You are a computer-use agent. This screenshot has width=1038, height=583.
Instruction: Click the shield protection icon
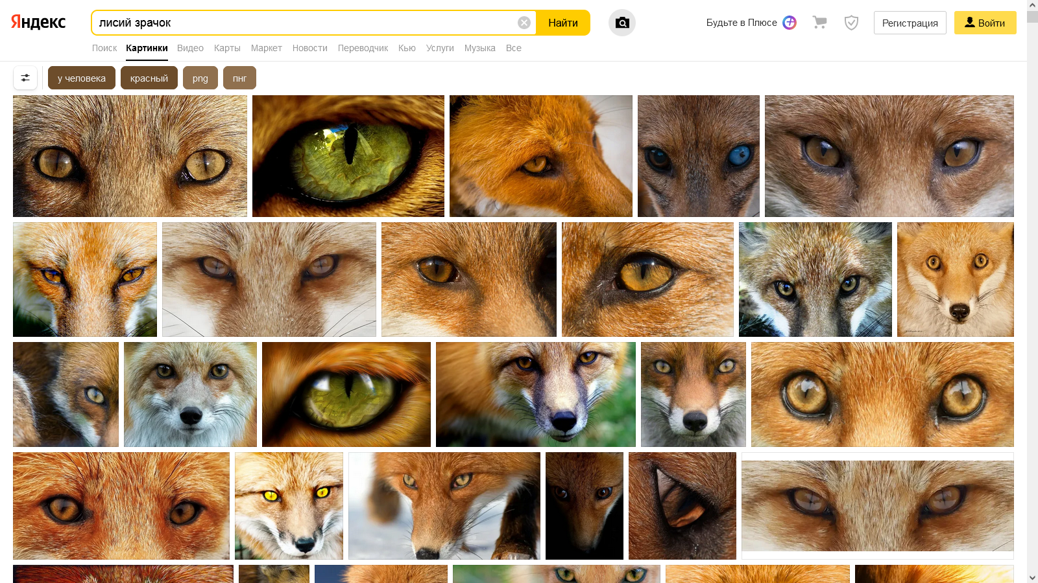(x=851, y=23)
